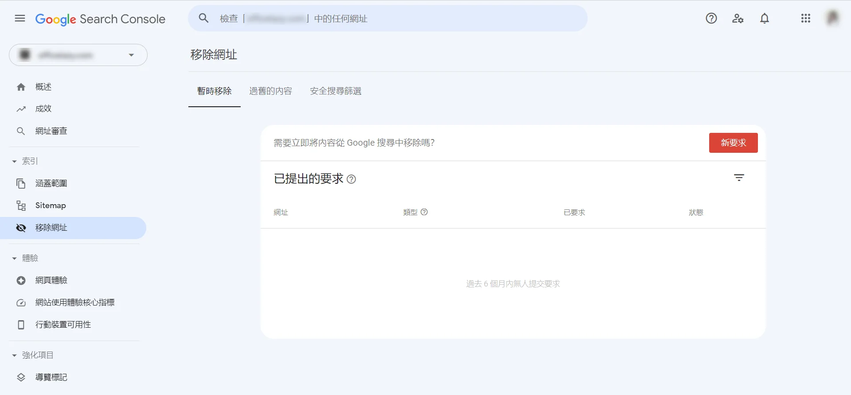Screen dimensions: 851x395
Task: Switch to the 安全搜尋篩選 tab
Action: click(336, 91)
